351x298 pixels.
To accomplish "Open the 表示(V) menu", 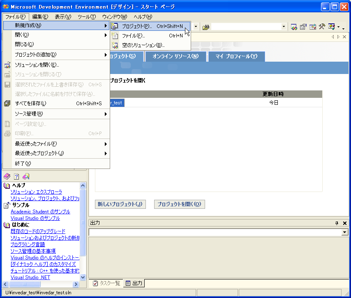I will coord(63,16).
